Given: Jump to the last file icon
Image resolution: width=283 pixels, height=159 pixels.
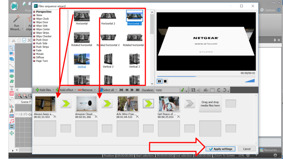Looking at the screenshot, I should 138,90.
